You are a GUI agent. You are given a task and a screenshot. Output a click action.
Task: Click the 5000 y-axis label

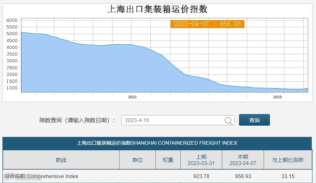pos(12,34)
